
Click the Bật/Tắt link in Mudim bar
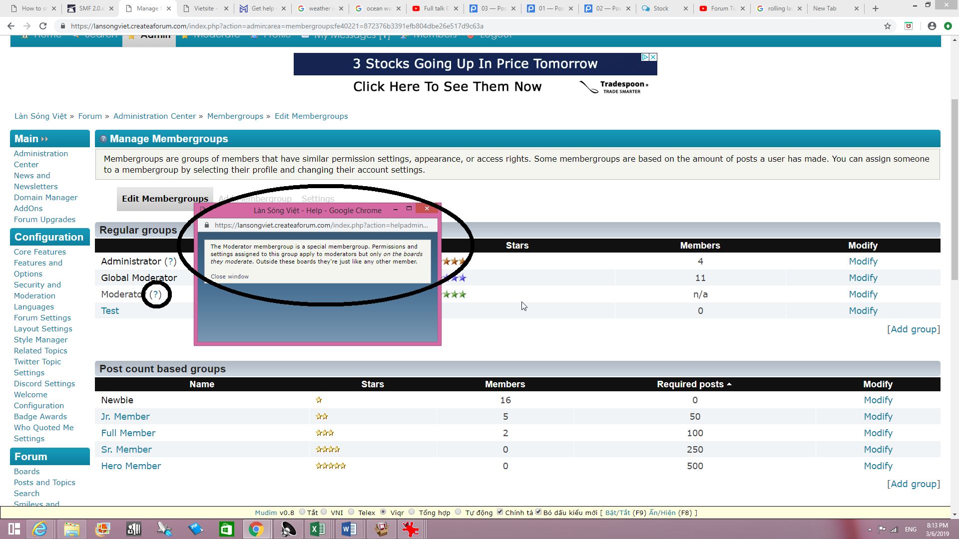[x=617, y=513]
